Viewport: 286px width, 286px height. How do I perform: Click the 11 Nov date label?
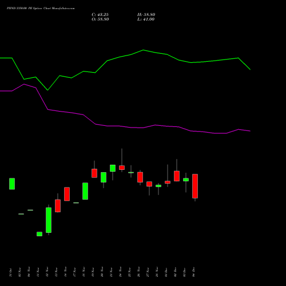point(38,272)
